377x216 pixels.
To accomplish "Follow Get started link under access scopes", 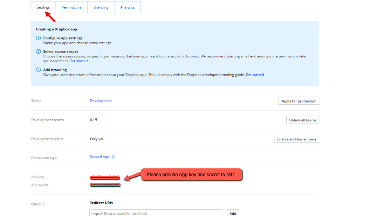I will pos(78,61).
